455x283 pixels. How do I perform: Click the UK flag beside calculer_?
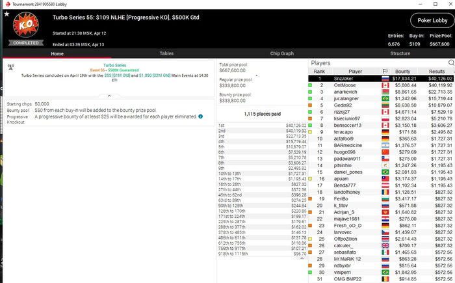(385, 245)
